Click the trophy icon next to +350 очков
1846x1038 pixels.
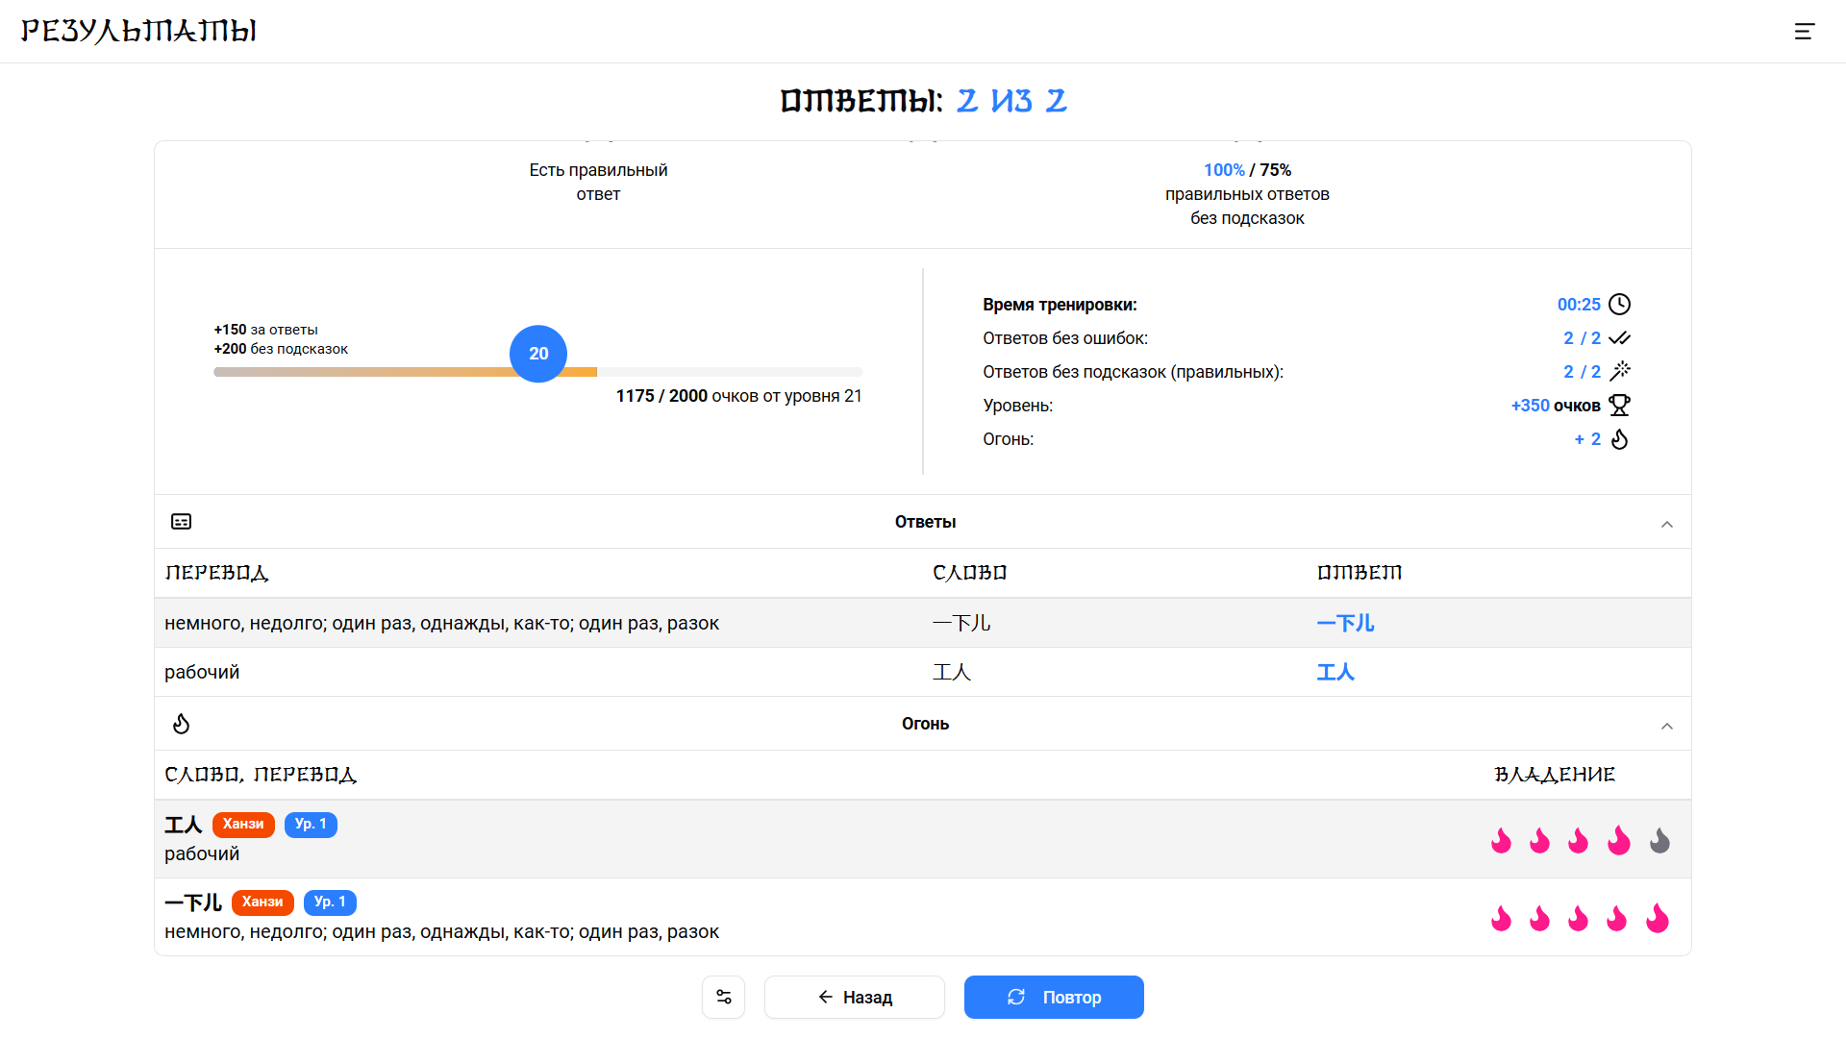(1619, 405)
